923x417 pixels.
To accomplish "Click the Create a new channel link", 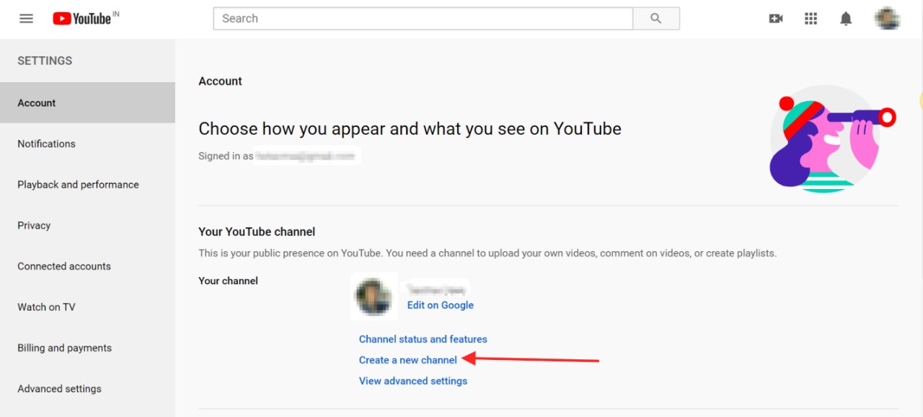I will click(407, 359).
